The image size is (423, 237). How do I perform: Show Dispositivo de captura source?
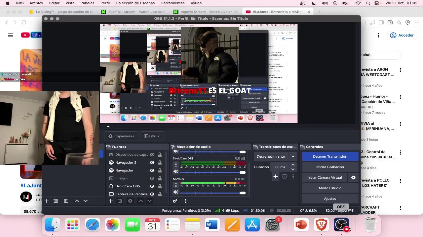click(x=152, y=155)
